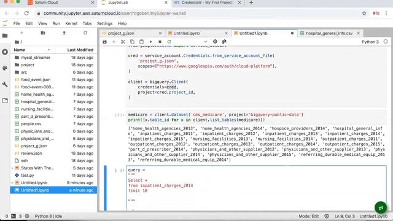Click the Python 3 kernel name

click(370, 42)
